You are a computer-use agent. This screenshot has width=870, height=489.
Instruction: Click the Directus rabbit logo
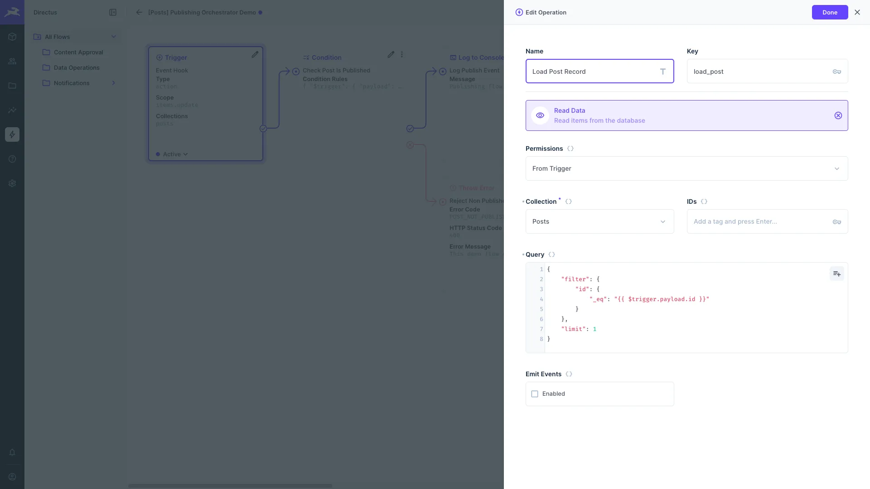(x=12, y=12)
